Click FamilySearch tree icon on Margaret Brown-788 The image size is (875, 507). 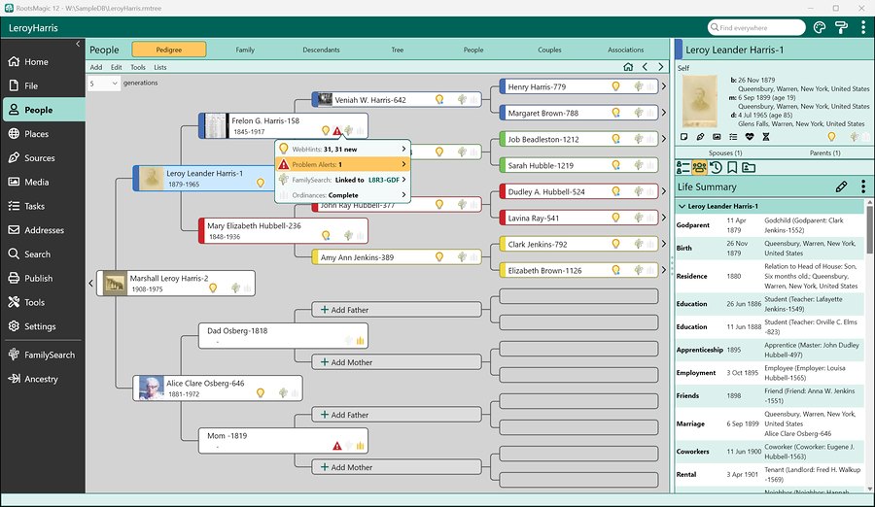click(x=639, y=113)
